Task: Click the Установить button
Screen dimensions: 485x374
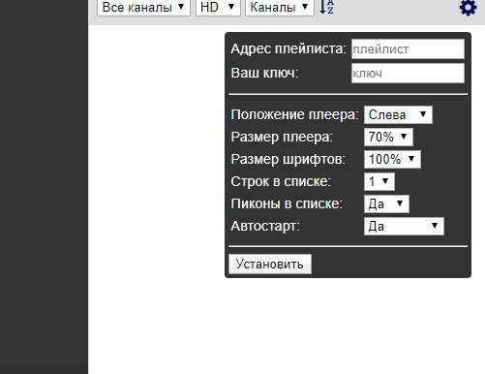Action: pos(270,264)
